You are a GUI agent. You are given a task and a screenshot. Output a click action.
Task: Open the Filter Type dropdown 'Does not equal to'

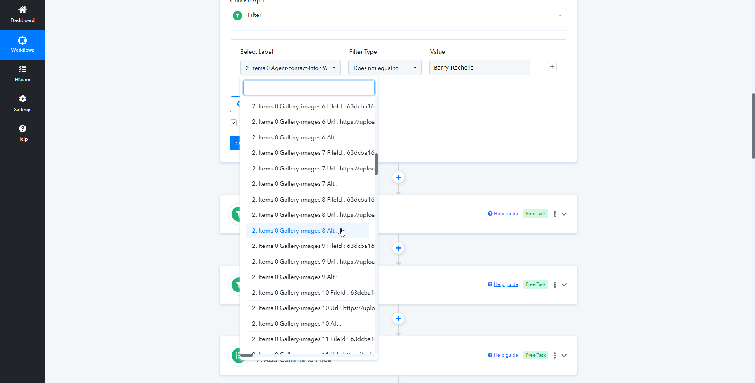click(385, 68)
